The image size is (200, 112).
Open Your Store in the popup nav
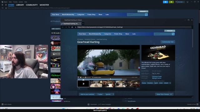coord(82,34)
